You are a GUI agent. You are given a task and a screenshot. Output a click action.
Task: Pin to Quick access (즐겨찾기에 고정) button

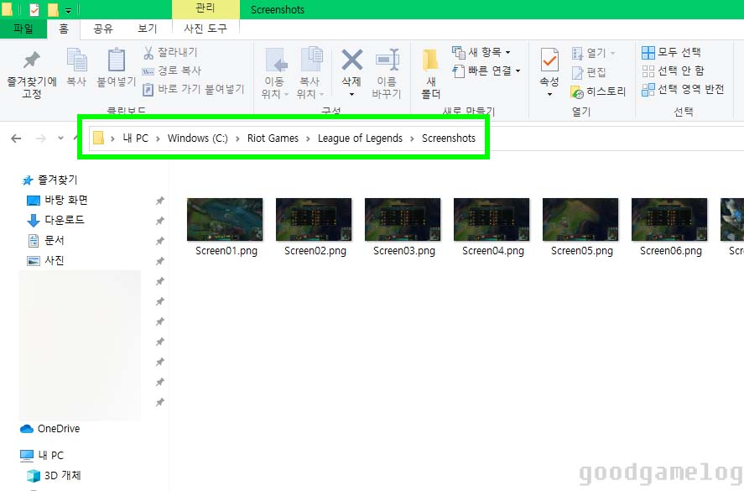point(32,74)
